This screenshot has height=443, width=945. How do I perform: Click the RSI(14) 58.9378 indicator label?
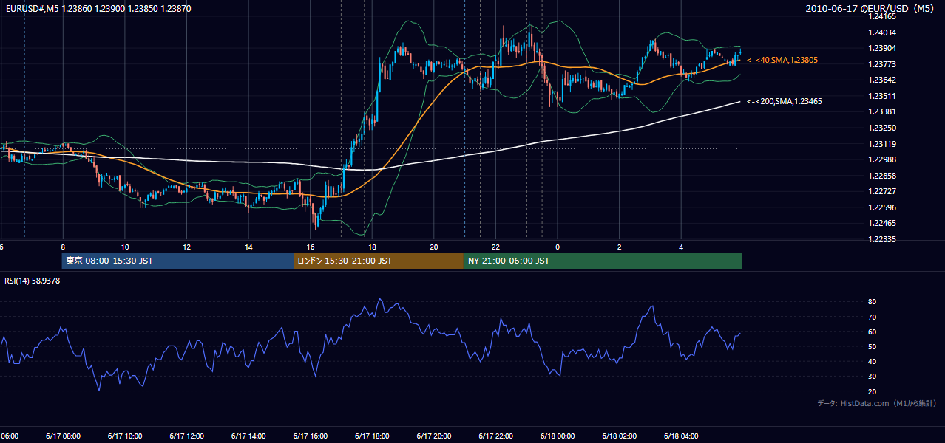click(33, 281)
